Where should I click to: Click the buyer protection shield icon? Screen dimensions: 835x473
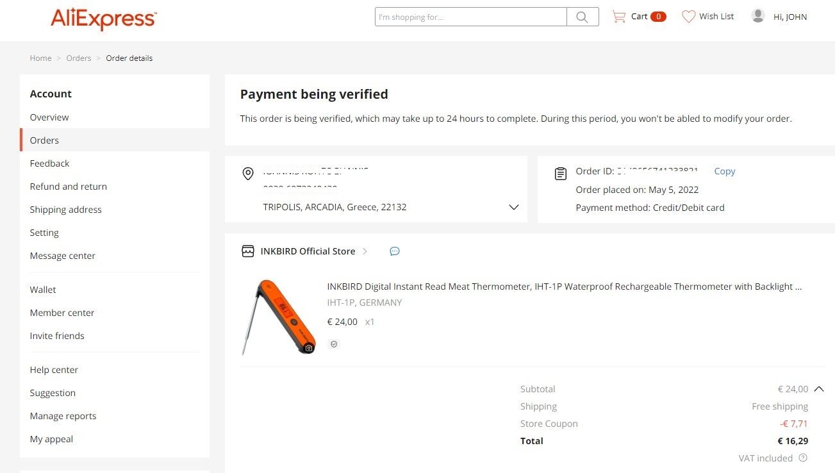(x=333, y=344)
